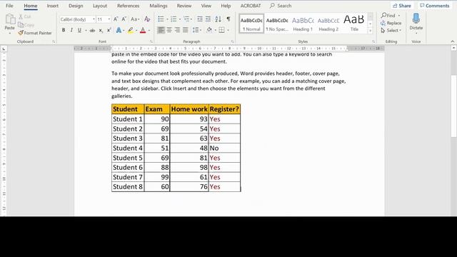This screenshot has width=457, height=257.
Task: Align text right
Action: pos(177,30)
